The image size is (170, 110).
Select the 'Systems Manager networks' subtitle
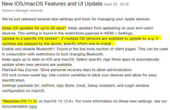tap(22, 10)
